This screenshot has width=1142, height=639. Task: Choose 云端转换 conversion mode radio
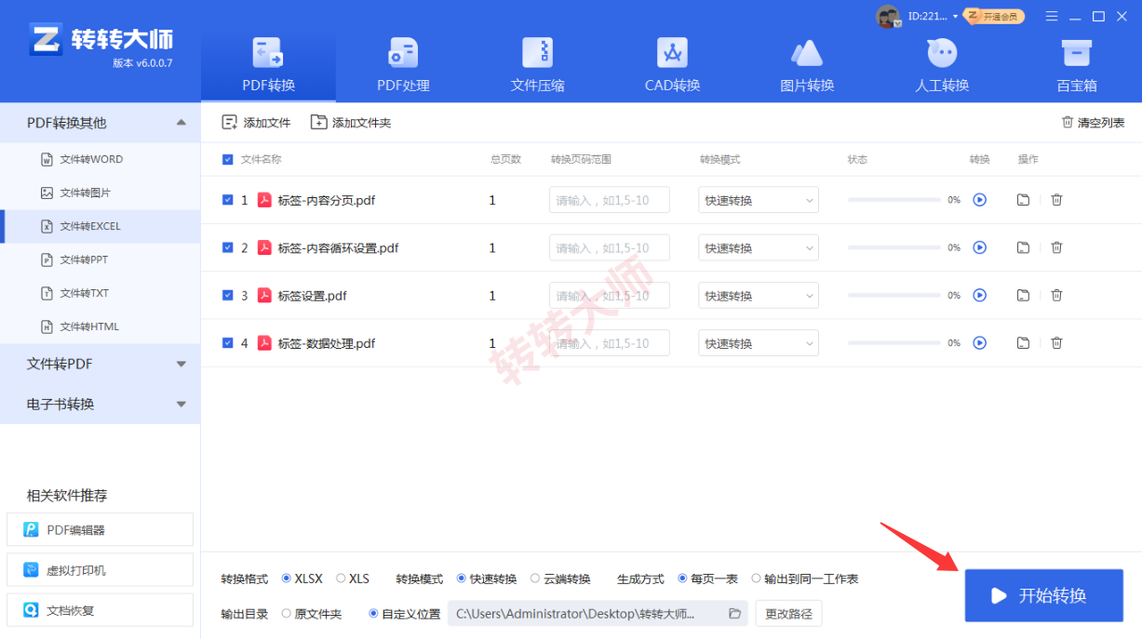point(535,579)
